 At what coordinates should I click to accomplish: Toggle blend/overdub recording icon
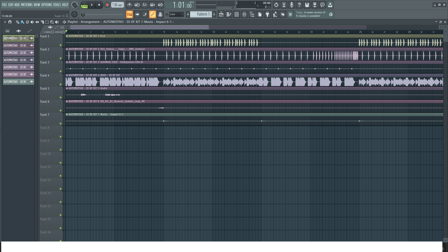(x=153, y=5)
